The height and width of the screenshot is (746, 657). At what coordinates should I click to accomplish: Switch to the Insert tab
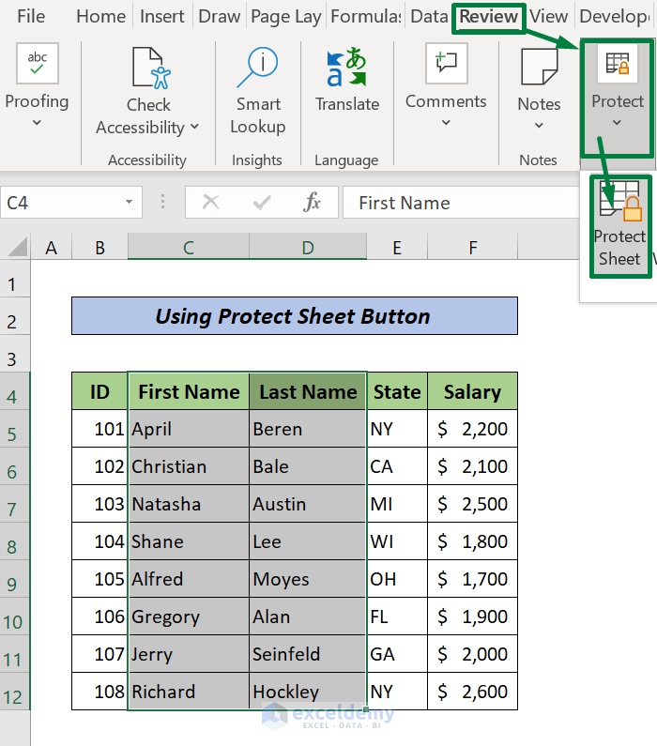(161, 16)
